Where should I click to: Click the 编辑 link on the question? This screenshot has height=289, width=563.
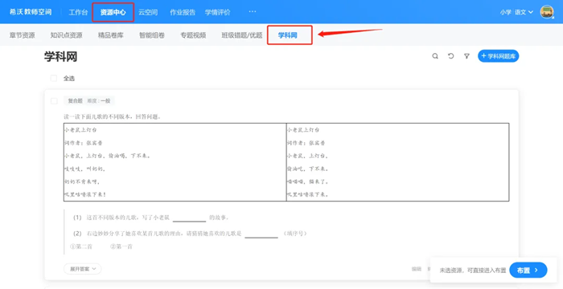[416, 269]
